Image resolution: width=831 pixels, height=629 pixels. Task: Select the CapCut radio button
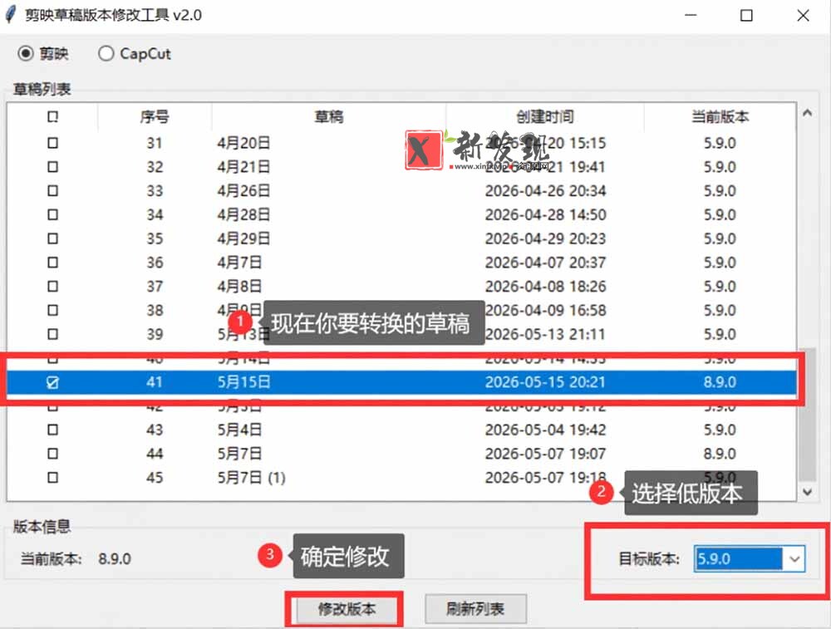(106, 53)
